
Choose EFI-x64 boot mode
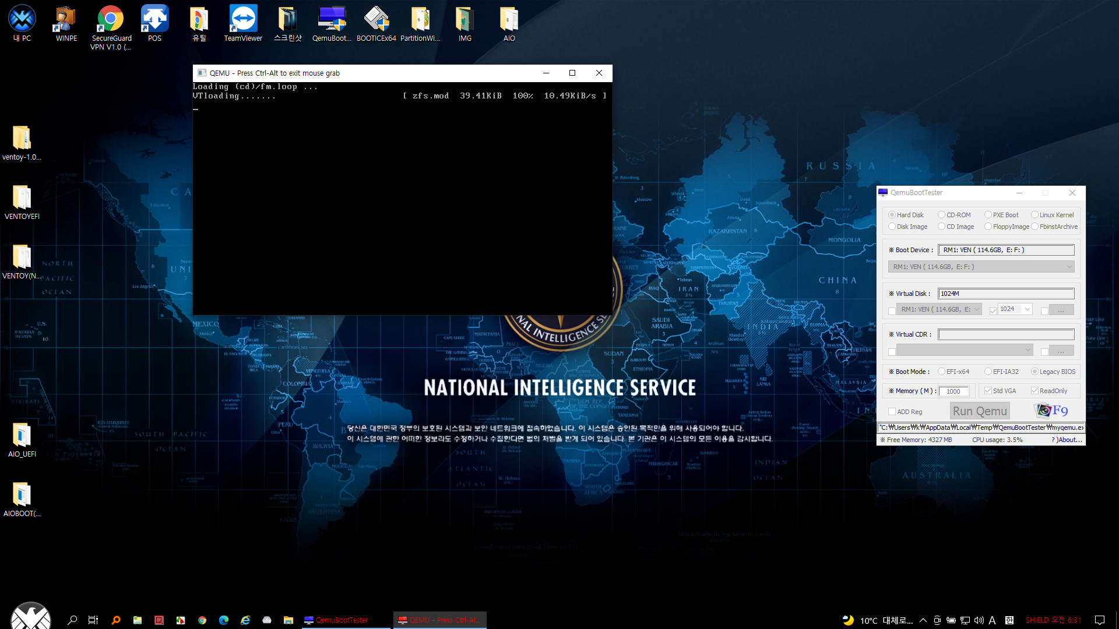click(x=953, y=372)
